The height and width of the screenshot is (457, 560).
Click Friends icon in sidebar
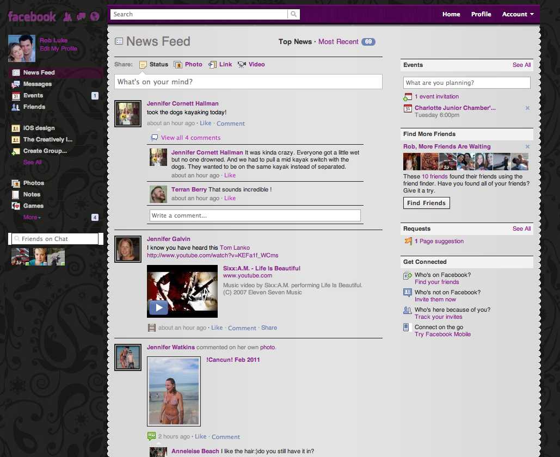coord(16,107)
